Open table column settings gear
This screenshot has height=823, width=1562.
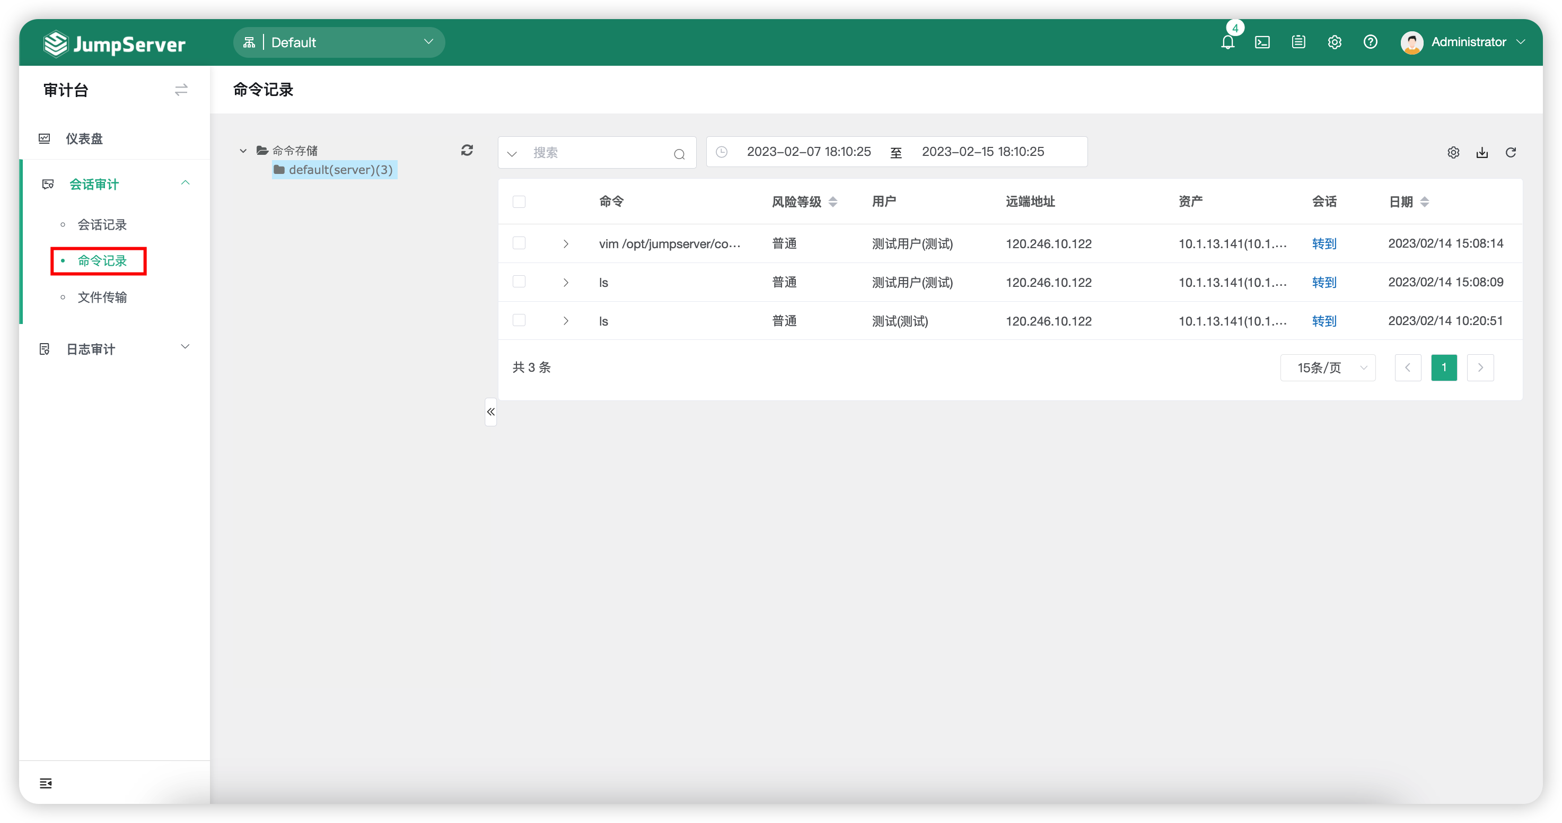[1453, 152]
